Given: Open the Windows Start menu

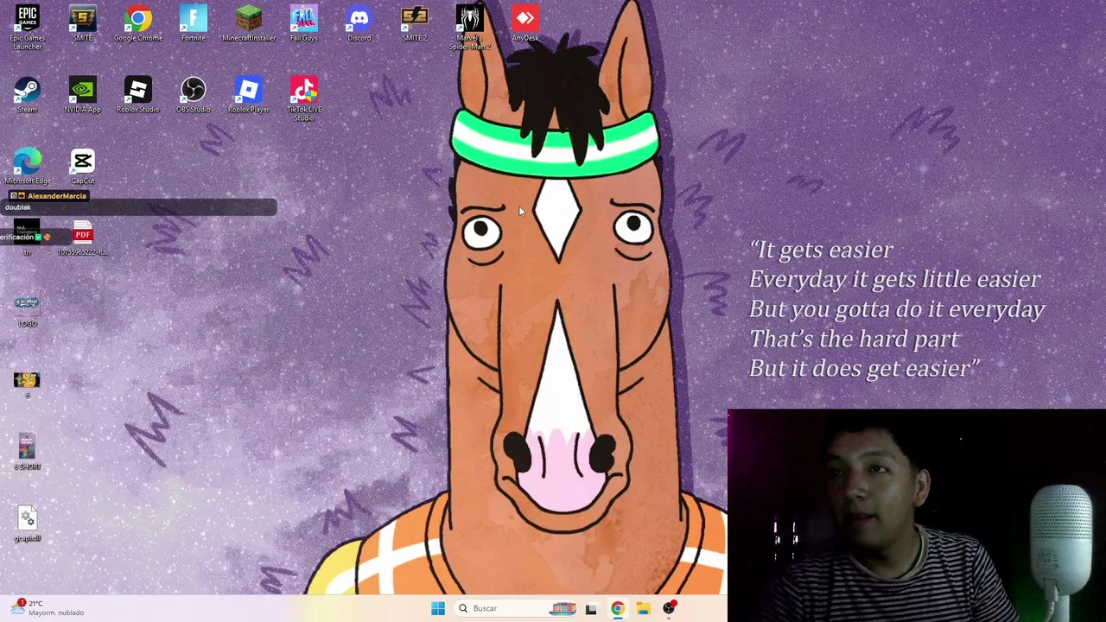Looking at the screenshot, I should pyautogui.click(x=438, y=608).
